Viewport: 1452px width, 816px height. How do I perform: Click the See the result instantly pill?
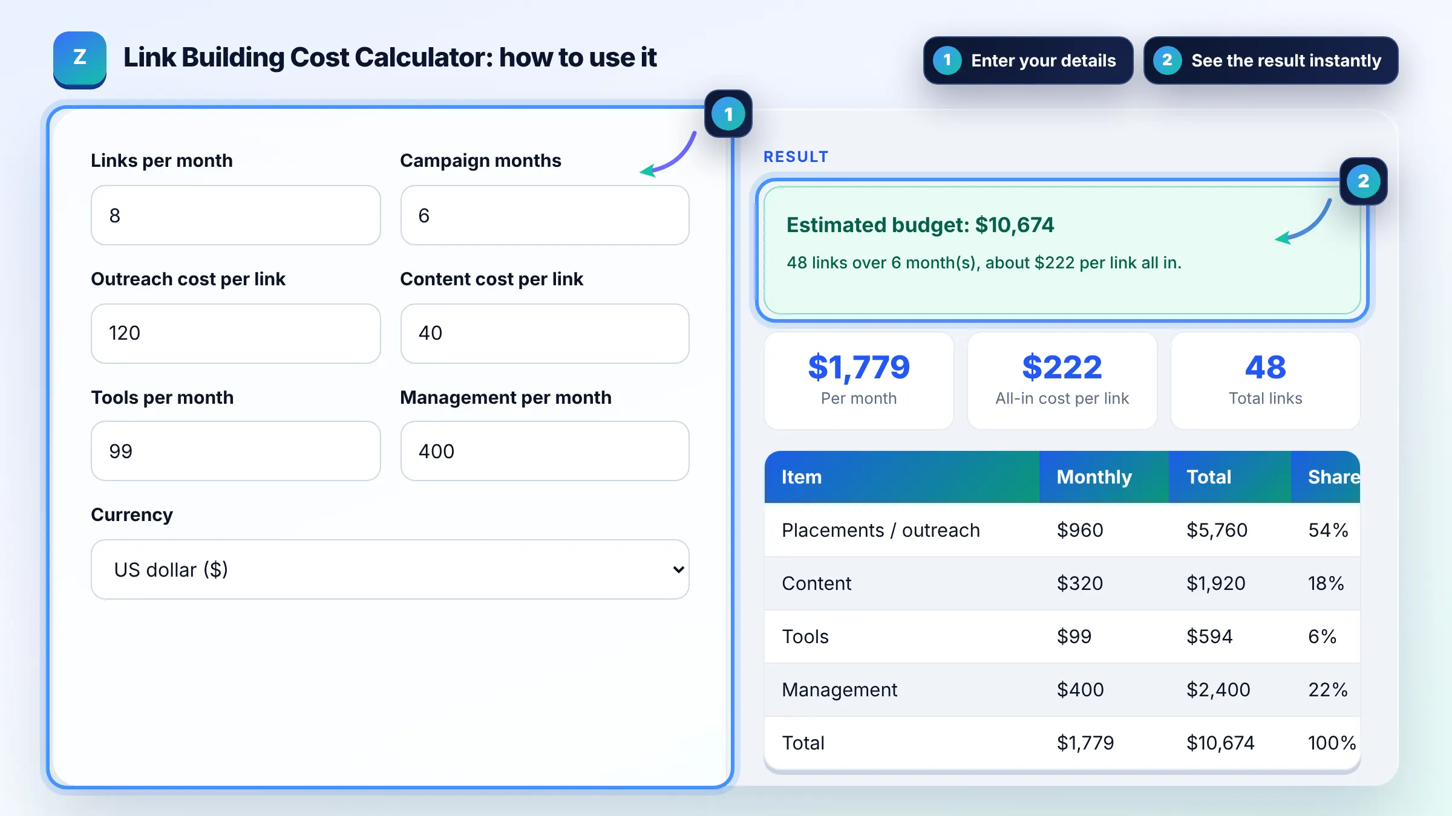pyautogui.click(x=1270, y=60)
